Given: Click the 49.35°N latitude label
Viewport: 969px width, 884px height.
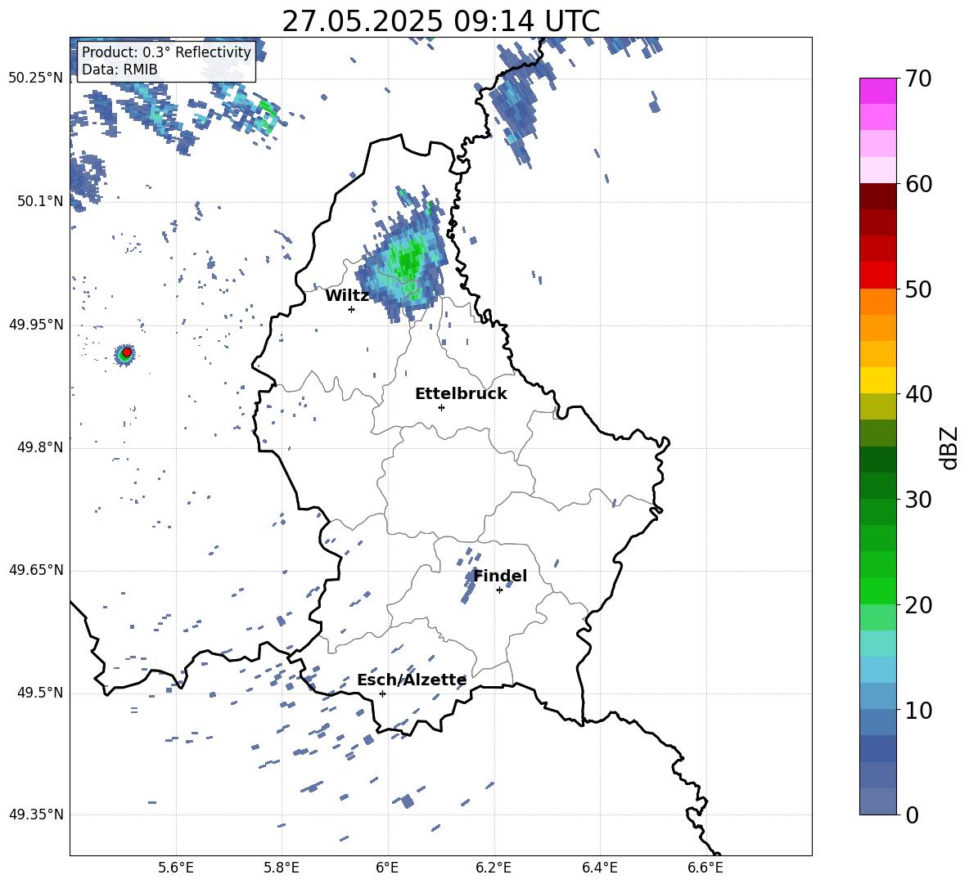Looking at the screenshot, I should (x=36, y=814).
